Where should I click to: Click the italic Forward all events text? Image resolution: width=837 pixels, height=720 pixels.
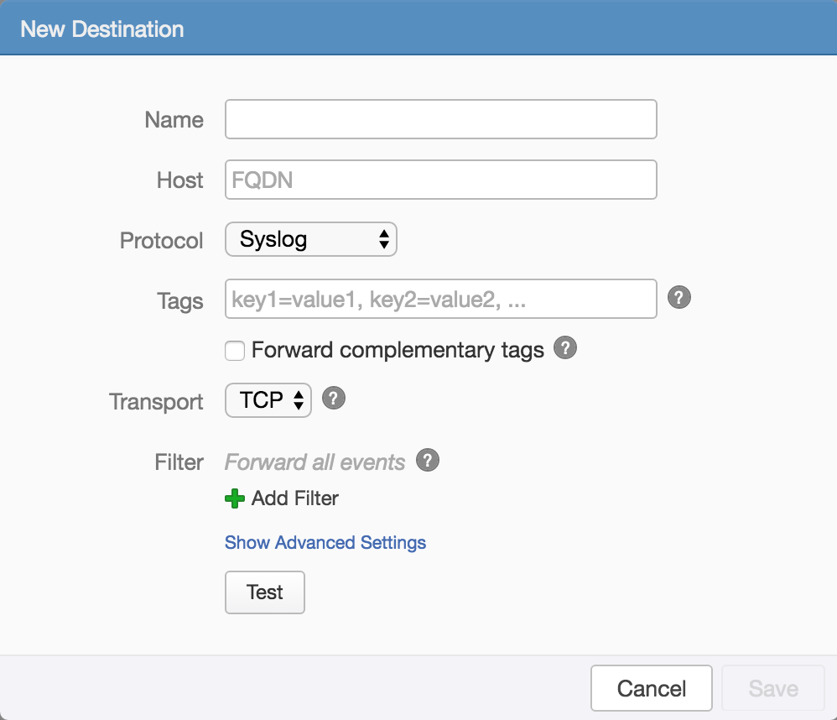pyautogui.click(x=315, y=462)
